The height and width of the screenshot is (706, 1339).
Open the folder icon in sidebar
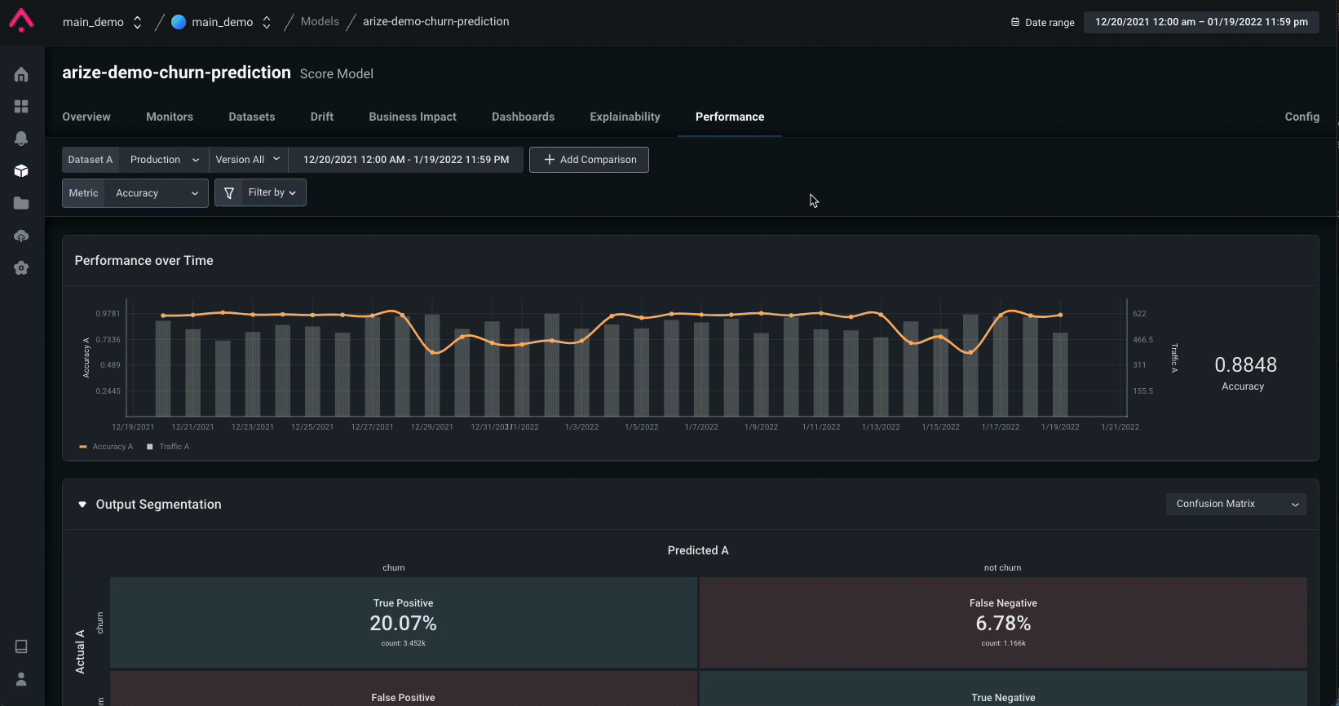pos(21,203)
